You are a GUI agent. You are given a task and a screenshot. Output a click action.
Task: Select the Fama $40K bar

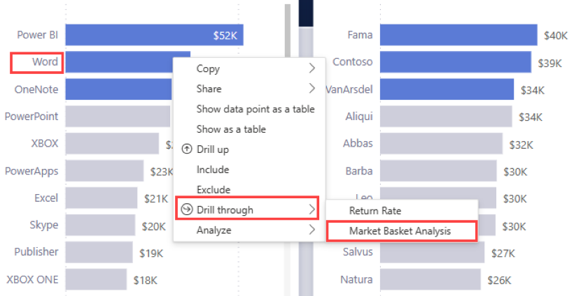pyautogui.click(x=458, y=35)
